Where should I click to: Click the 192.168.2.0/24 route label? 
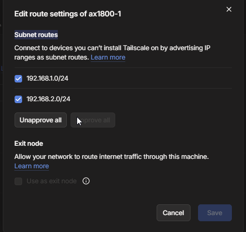pyautogui.click(x=48, y=99)
